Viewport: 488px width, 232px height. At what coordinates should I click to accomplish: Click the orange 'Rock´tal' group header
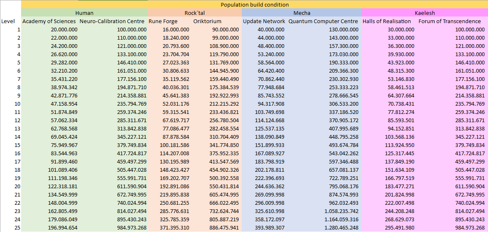tap(195, 13)
